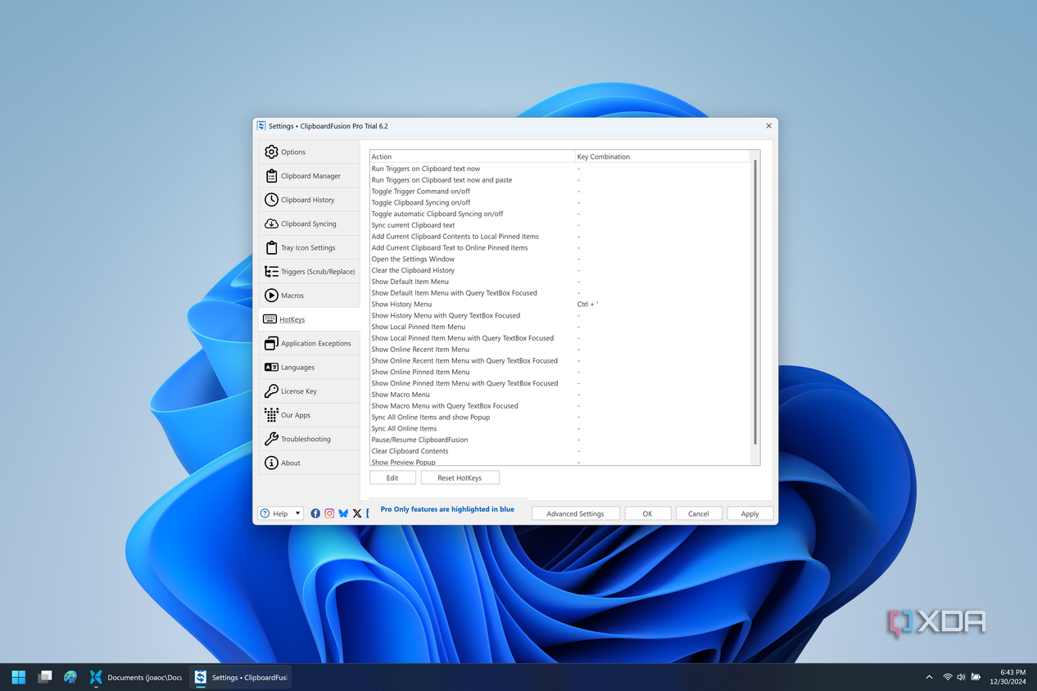Switch to the Languages tab
The height and width of the screenshot is (691, 1037).
(x=309, y=367)
